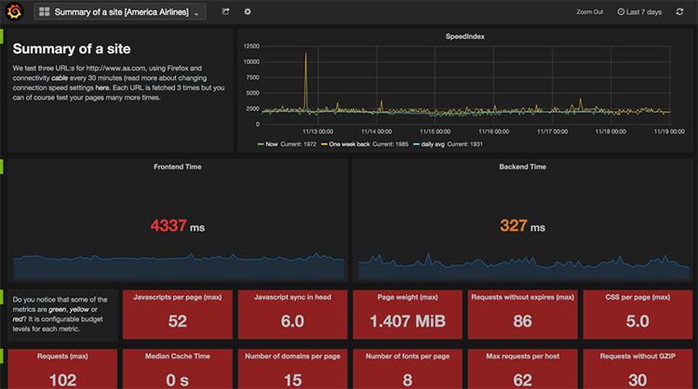This screenshot has height=389, width=698.
Task: Toggle the 'One week back' legend series
Action: point(349,144)
